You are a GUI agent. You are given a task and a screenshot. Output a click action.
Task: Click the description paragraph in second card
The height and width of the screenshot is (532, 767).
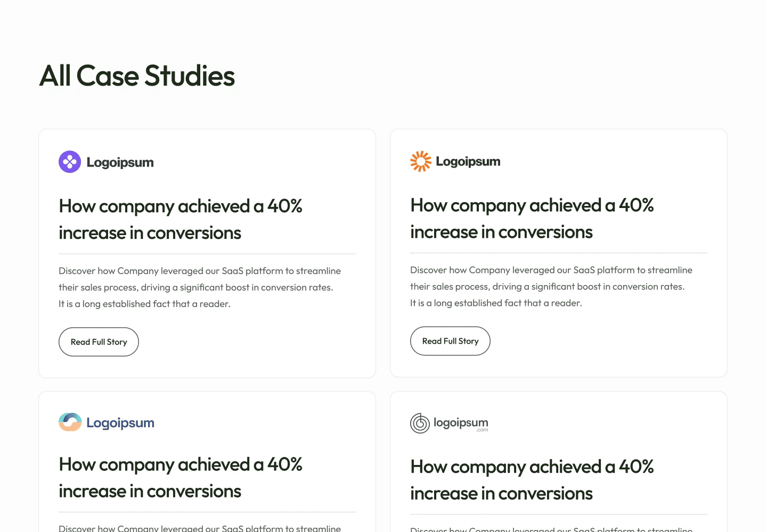click(x=551, y=286)
